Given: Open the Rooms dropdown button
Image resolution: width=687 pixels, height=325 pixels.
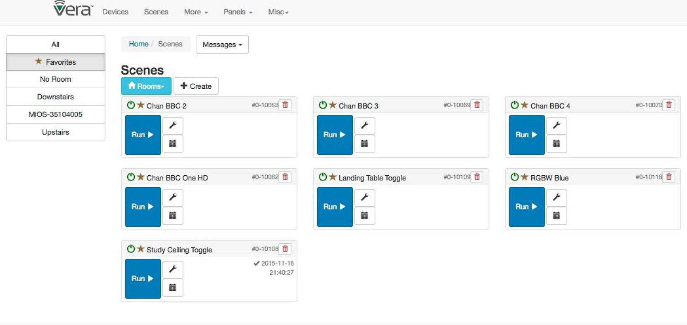Looking at the screenshot, I should tap(146, 86).
